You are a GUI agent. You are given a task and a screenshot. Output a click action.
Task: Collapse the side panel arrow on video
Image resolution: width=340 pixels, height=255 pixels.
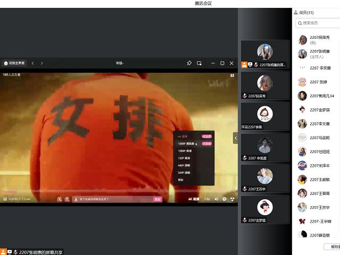tap(235, 138)
